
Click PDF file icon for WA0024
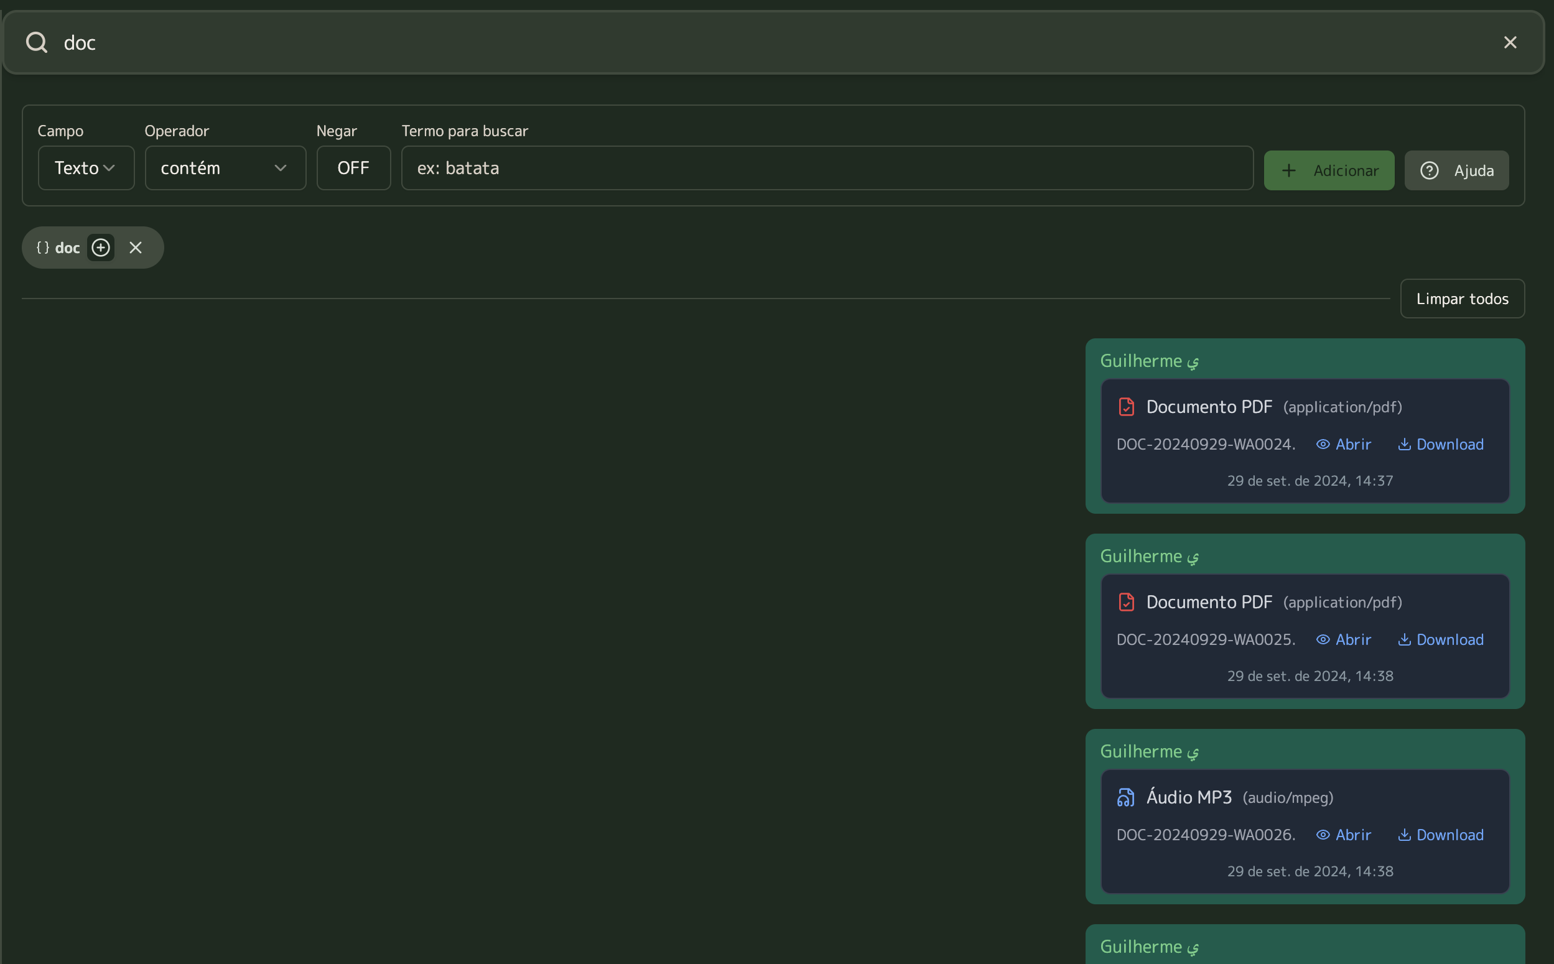click(1126, 407)
